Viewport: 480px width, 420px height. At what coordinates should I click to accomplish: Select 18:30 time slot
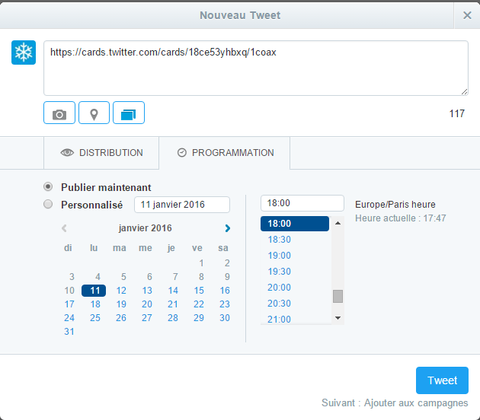280,240
